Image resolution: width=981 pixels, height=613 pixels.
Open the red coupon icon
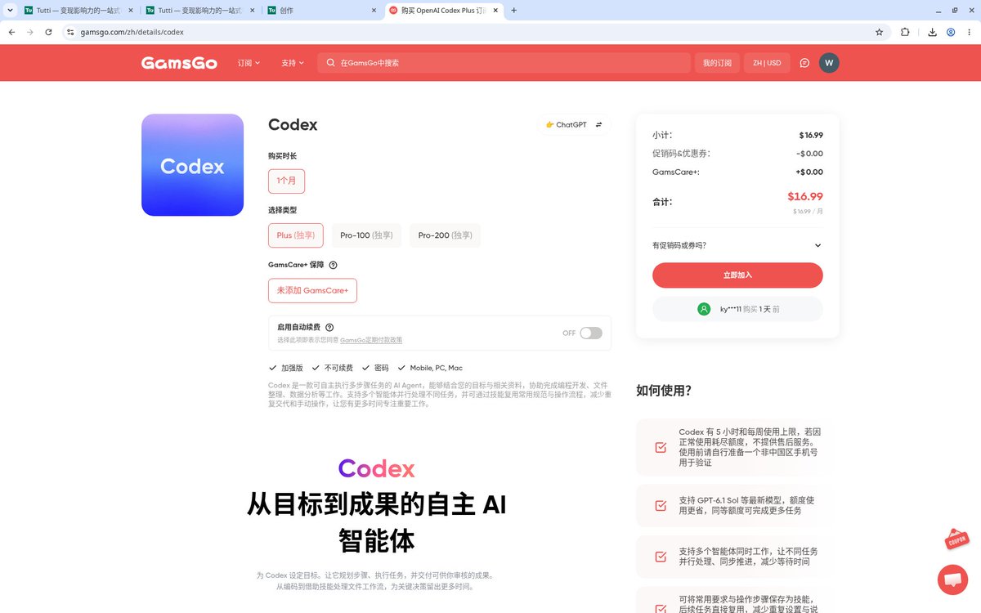coord(956,539)
